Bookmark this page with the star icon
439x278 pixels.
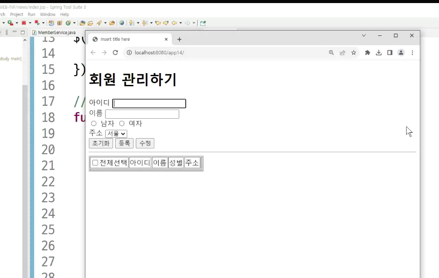coord(354,53)
